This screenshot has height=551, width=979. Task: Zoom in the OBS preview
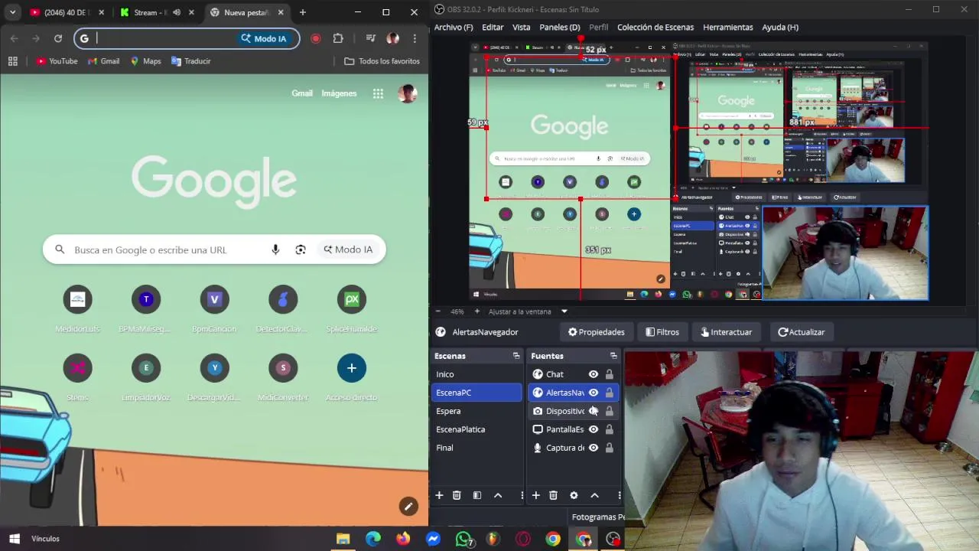coord(476,311)
